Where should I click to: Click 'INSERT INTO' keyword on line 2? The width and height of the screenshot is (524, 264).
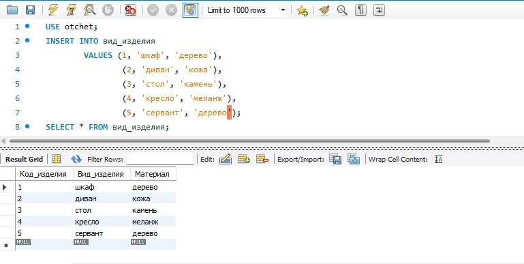72,41
